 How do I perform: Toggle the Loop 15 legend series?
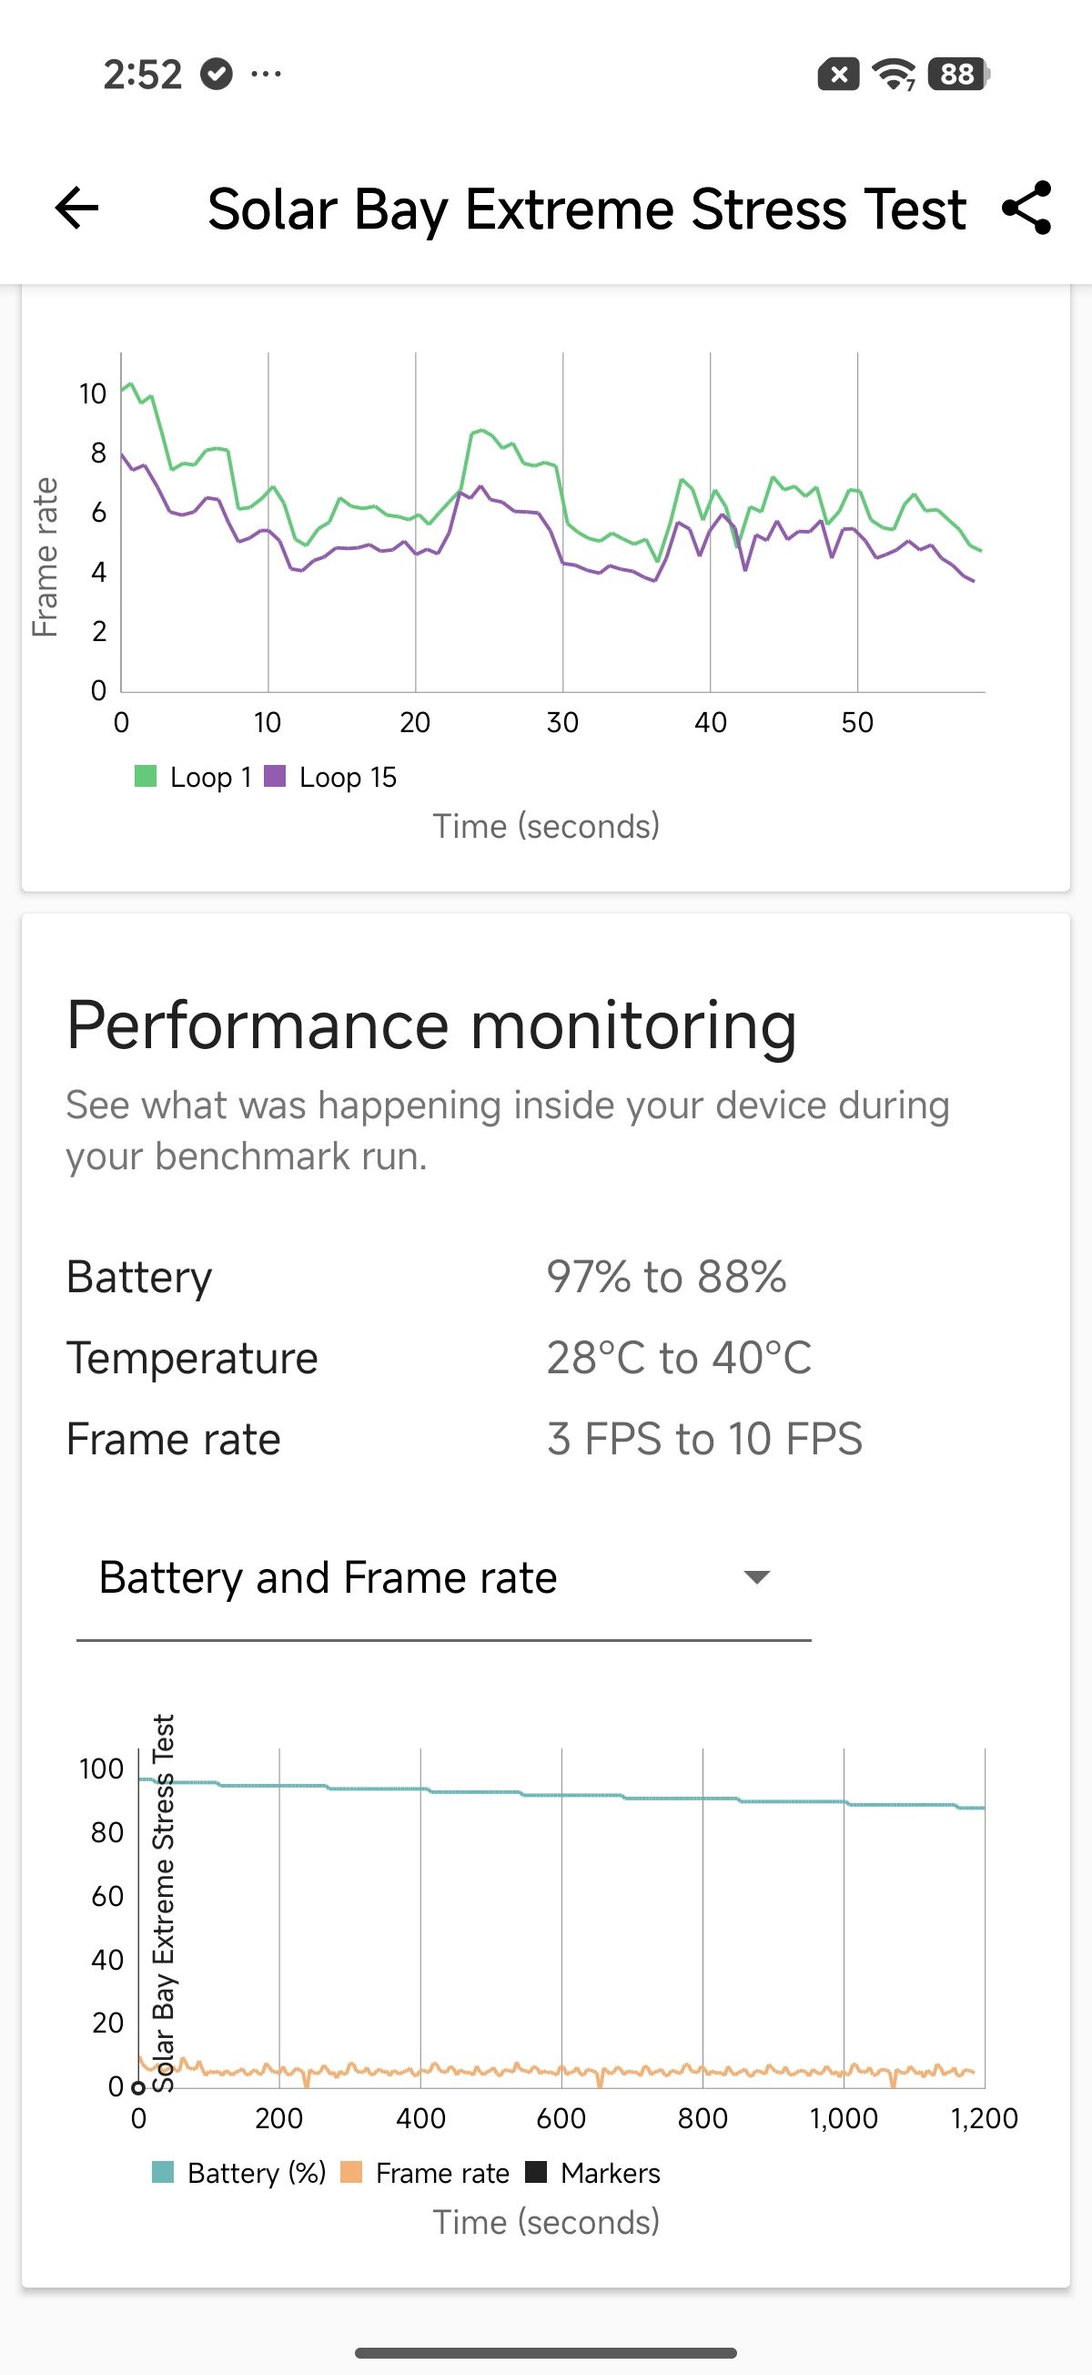330,777
